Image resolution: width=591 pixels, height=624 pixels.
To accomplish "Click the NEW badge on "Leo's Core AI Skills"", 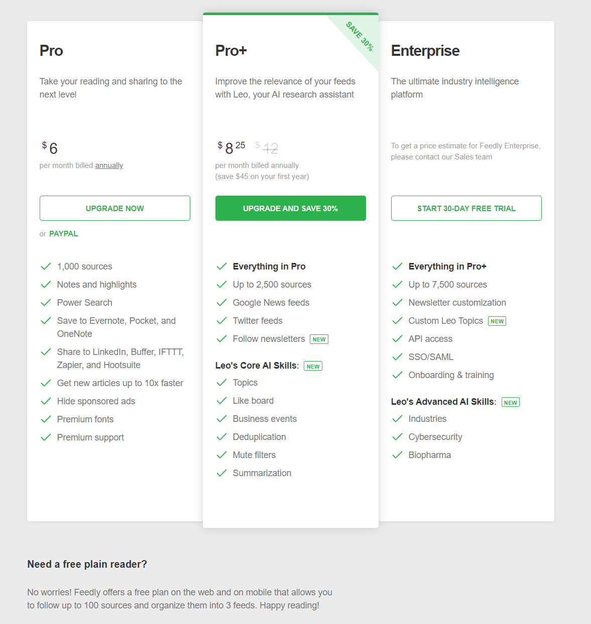I will click(x=313, y=366).
